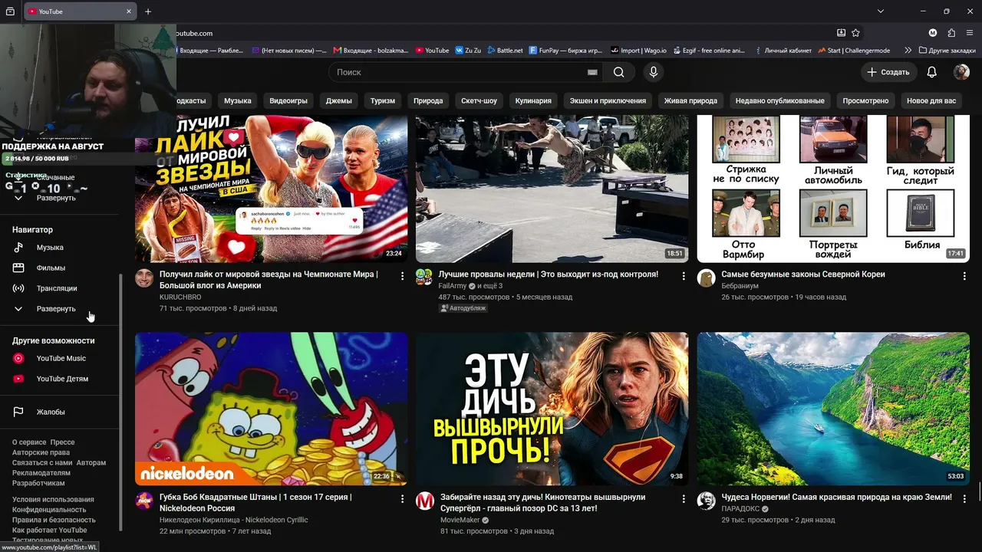This screenshot has width=982, height=552.
Task: Select the Джемы filter chip
Action: pos(339,100)
